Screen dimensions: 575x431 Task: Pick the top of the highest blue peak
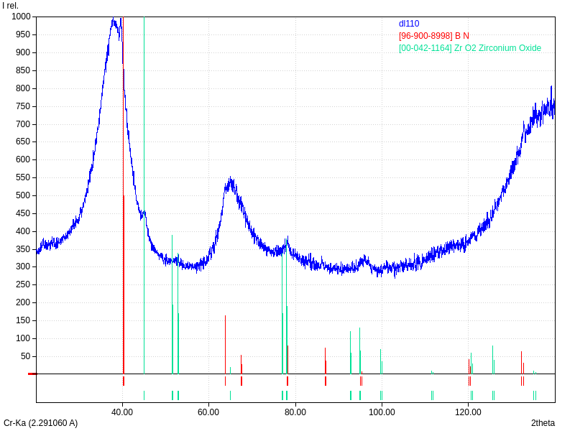point(114,20)
